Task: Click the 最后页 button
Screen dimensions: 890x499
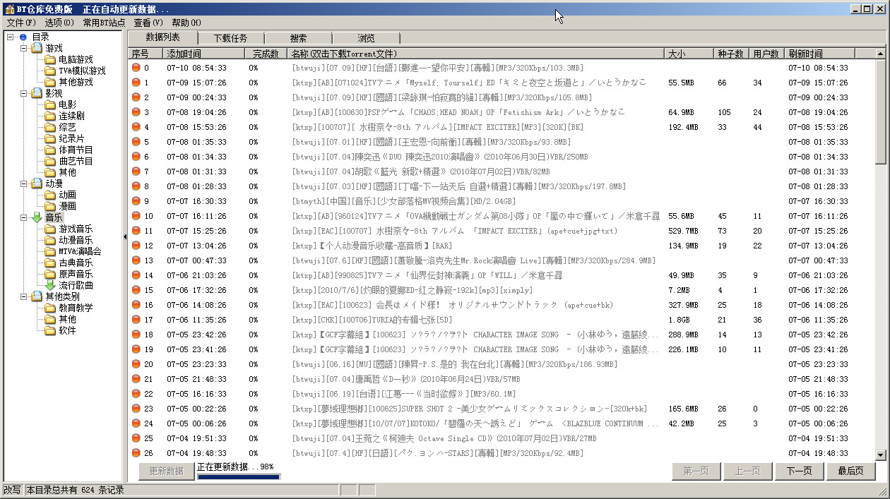Action: pyautogui.click(x=850, y=471)
